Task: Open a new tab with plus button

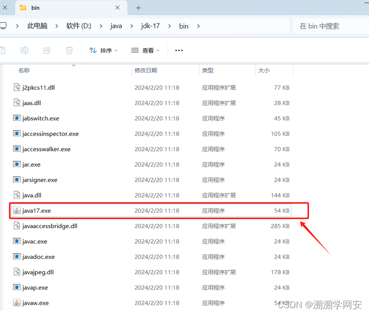Action: click(138, 8)
